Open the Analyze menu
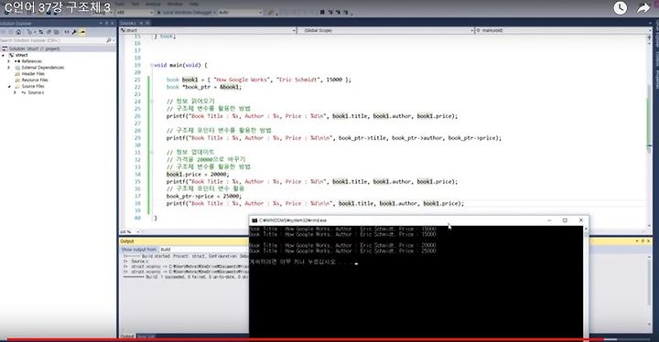Image resolution: width=659 pixels, height=342 pixels. (x=153, y=4)
